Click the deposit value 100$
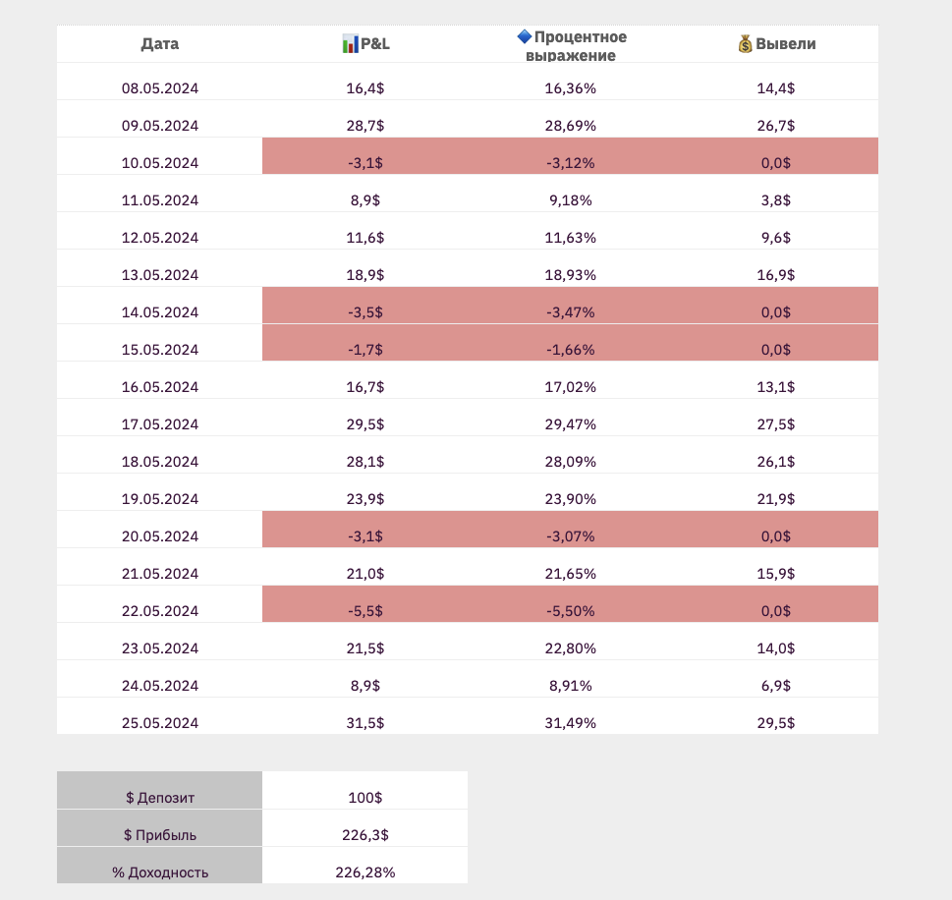The height and width of the screenshot is (900, 952). click(365, 798)
